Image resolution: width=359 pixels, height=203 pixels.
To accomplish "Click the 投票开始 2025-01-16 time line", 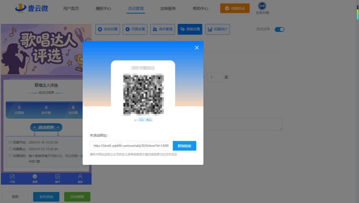I will (x=34, y=142).
